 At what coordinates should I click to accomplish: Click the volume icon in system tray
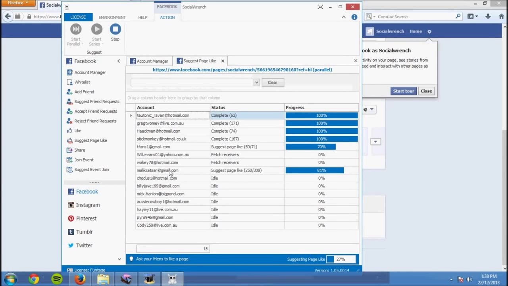(x=469, y=279)
